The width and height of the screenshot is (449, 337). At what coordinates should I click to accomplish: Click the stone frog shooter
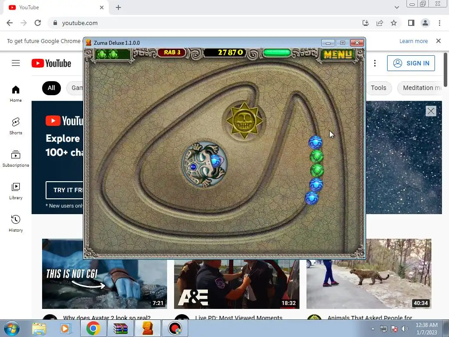[204, 165]
